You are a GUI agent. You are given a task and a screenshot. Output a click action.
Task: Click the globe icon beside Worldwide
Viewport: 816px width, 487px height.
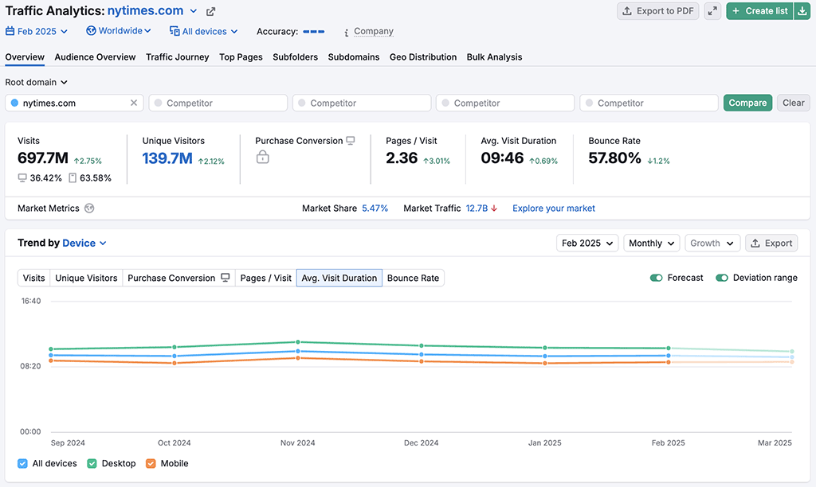pos(91,31)
